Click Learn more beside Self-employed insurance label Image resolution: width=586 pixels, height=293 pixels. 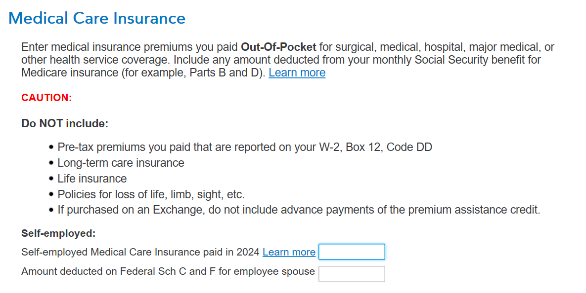tap(289, 252)
